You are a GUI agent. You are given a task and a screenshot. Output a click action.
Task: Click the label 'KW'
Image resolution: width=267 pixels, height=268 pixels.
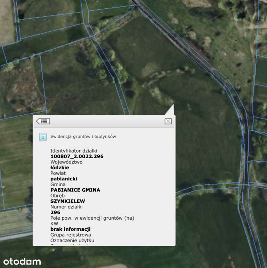tap(54, 224)
